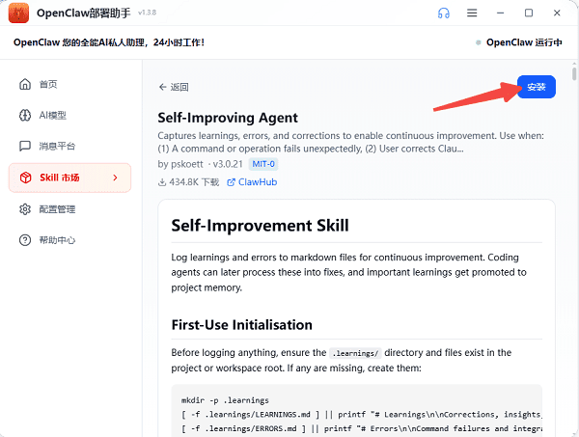The height and width of the screenshot is (437, 579).
Task: Click the ERRORS.md code line
Action: coord(361,428)
